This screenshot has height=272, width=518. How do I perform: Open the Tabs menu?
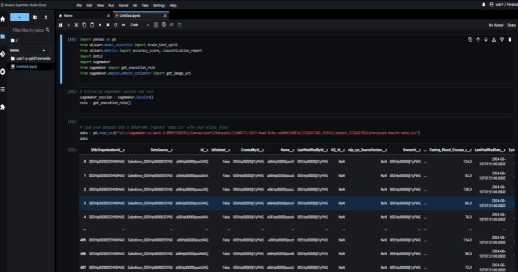145,5
